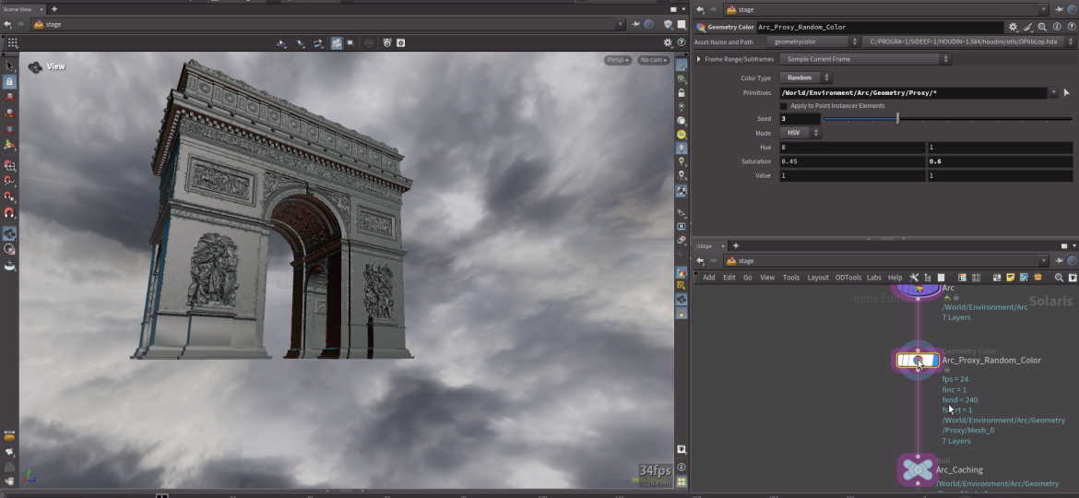This screenshot has height=498, width=1079.
Task: Click the viewport display options gear icon
Action: click(x=669, y=42)
